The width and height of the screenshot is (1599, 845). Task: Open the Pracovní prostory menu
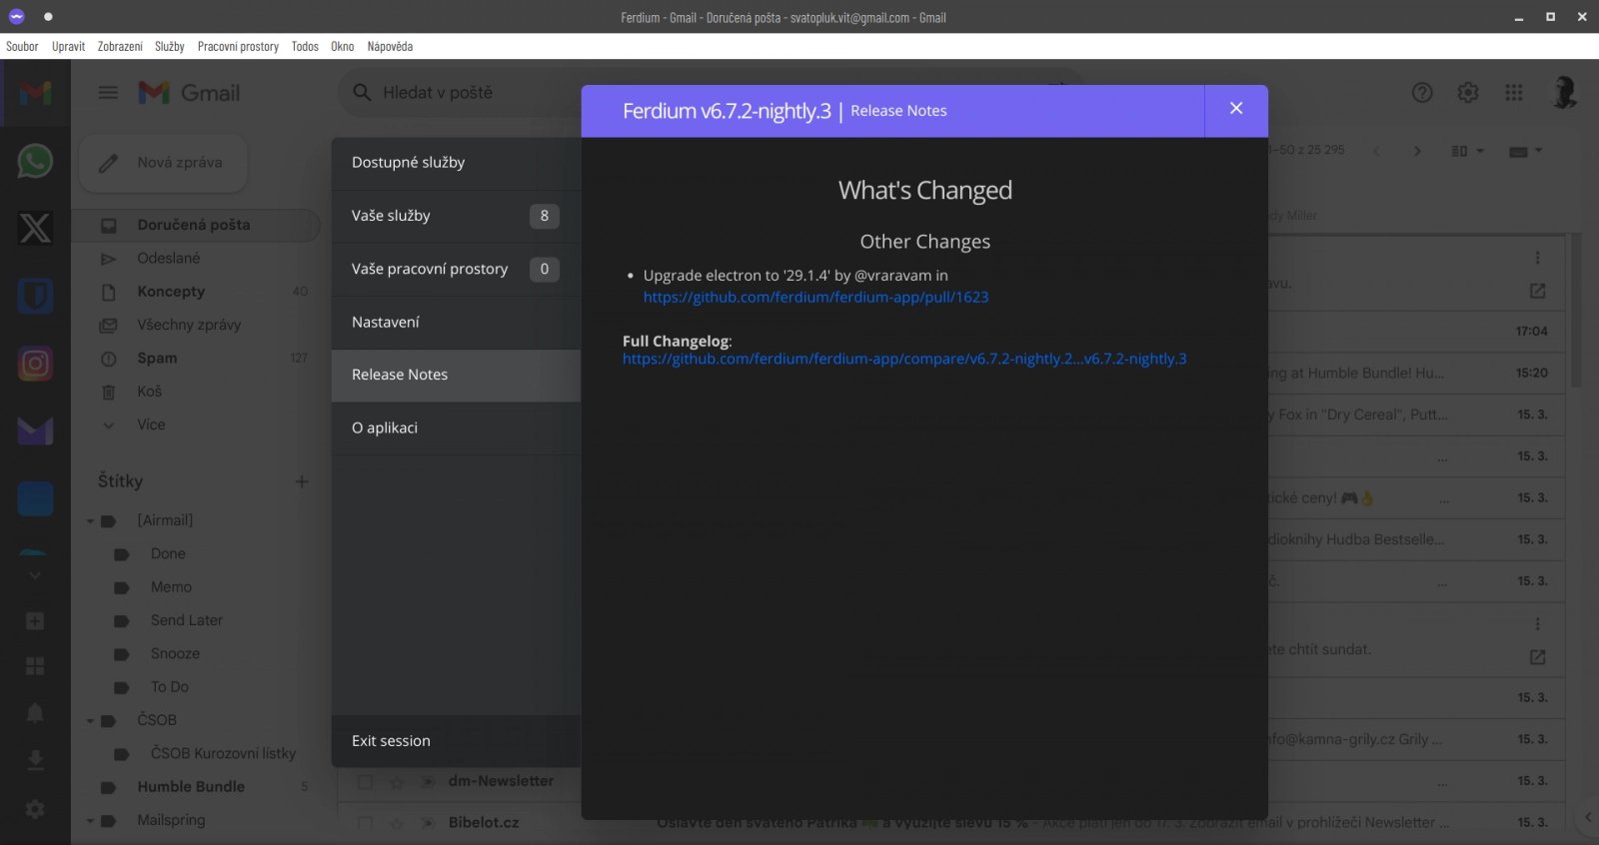238,46
